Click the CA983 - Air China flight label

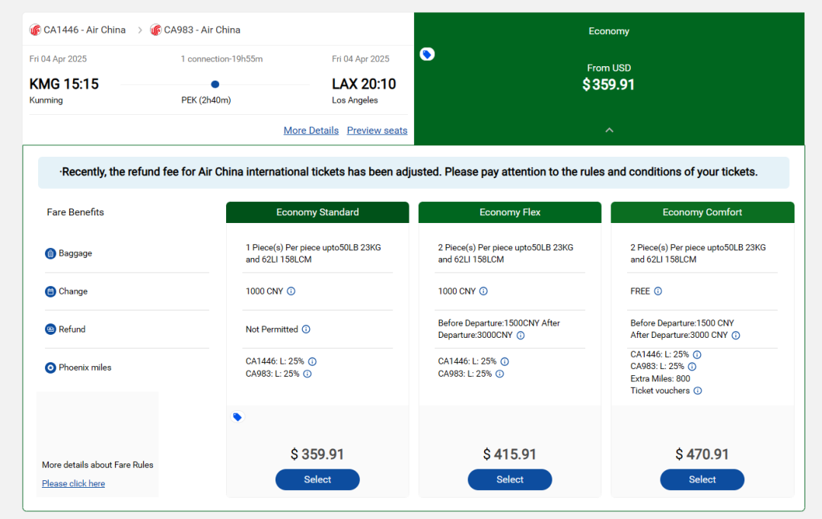[202, 30]
